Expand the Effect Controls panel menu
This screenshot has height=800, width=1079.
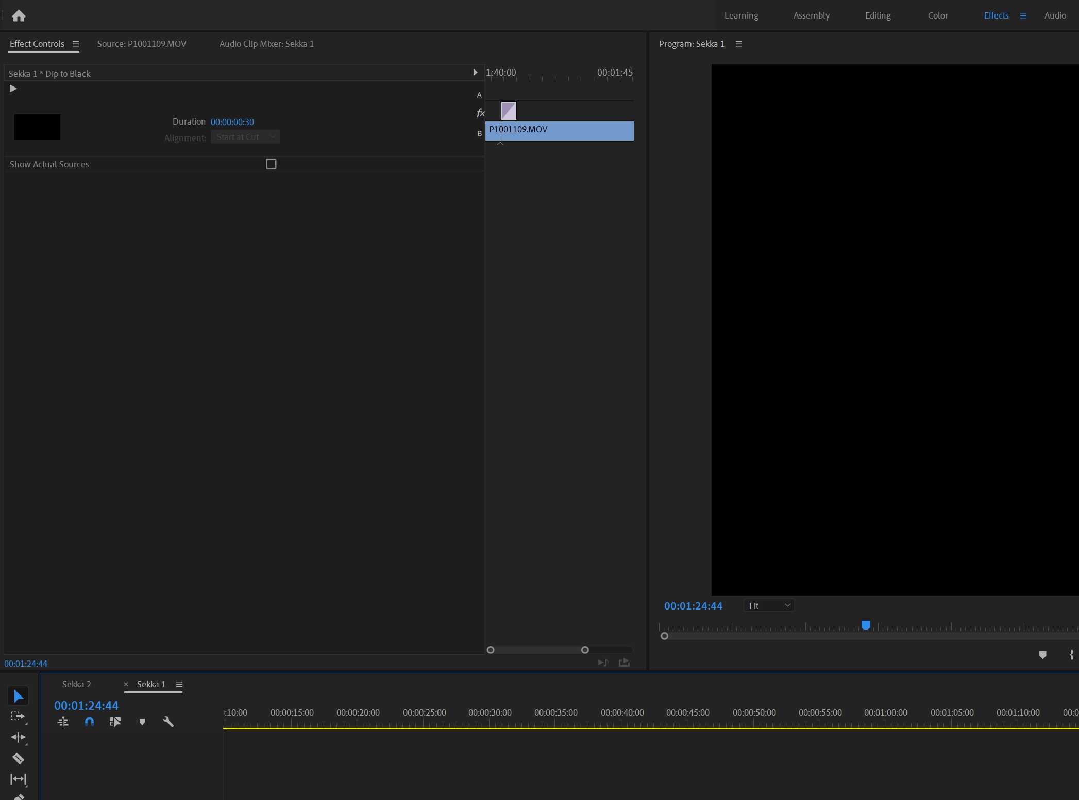pyautogui.click(x=75, y=44)
